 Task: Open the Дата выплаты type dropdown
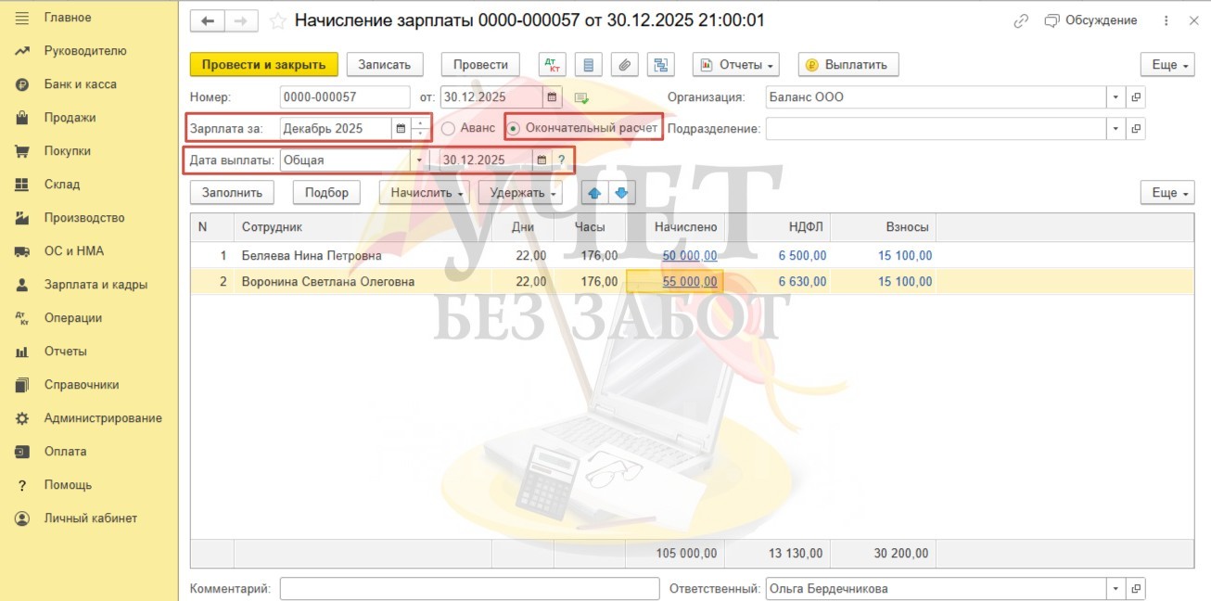point(418,160)
